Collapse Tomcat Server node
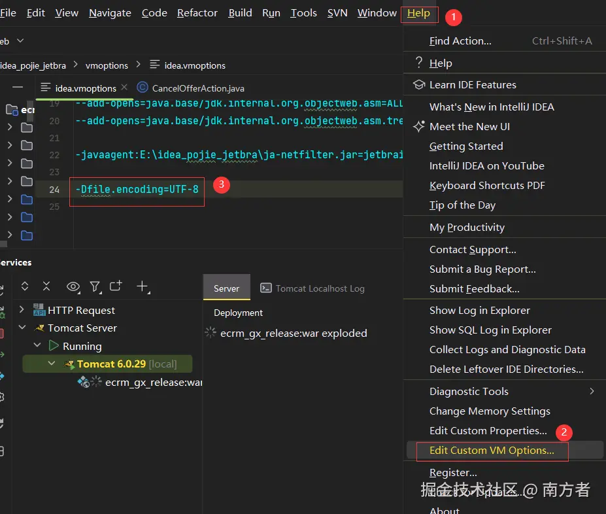Image resolution: width=606 pixels, height=514 pixels. tap(22, 328)
